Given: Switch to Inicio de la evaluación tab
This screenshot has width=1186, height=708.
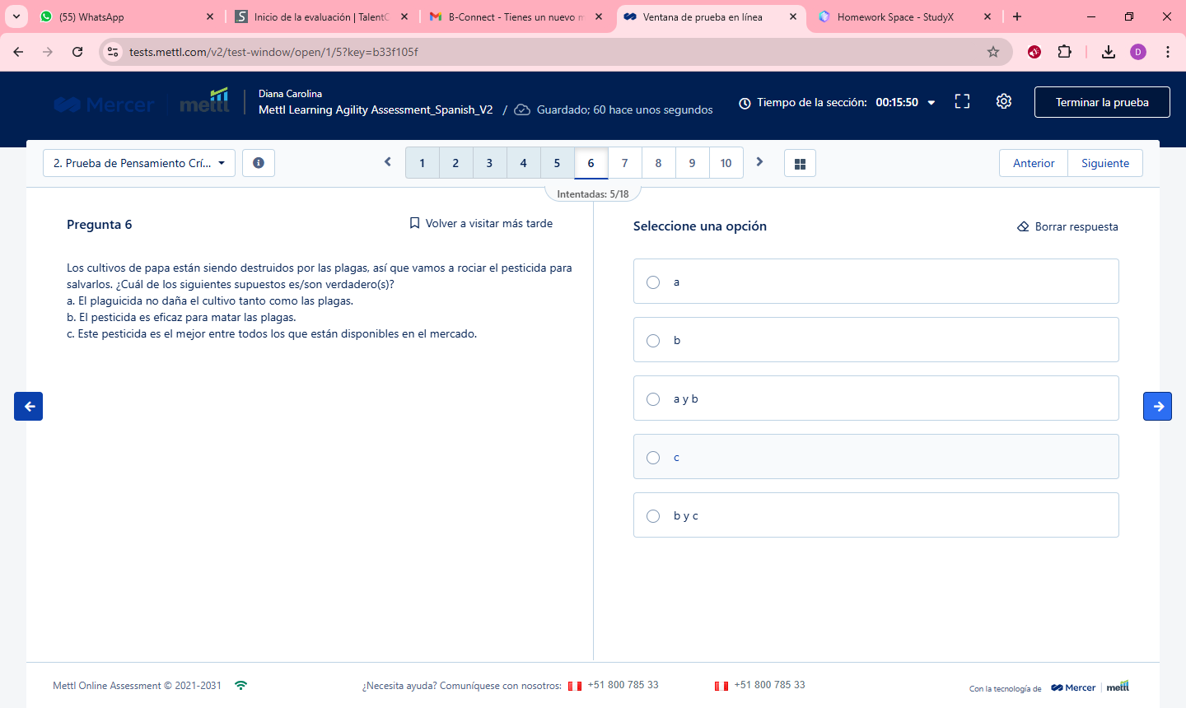Looking at the screenshot, I should (321, 16).
